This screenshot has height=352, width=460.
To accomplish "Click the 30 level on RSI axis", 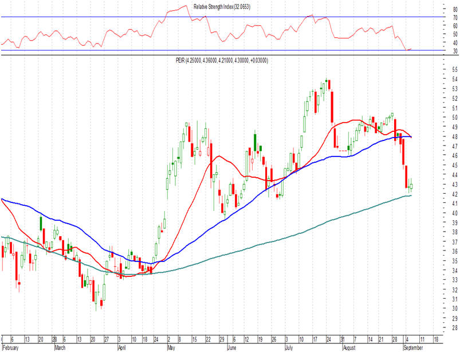I will 455,52.
